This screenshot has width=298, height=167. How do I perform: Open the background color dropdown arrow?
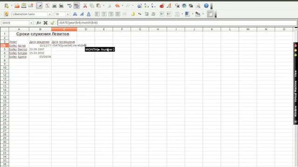(x=192, y=14)
